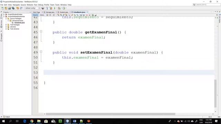Click the New Project toolbar icon
The image size is (221, 124).
[x=6, y=8]
